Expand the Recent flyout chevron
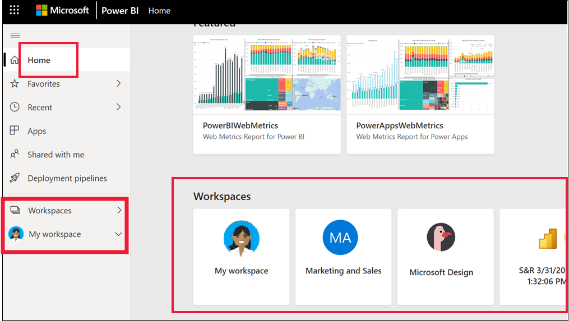This screenshot has width=569, height=321. pos(118,107)
